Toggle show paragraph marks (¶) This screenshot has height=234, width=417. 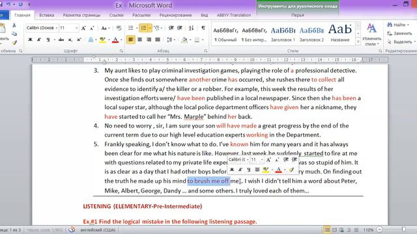pyautogui.click(x=203, y=28)
